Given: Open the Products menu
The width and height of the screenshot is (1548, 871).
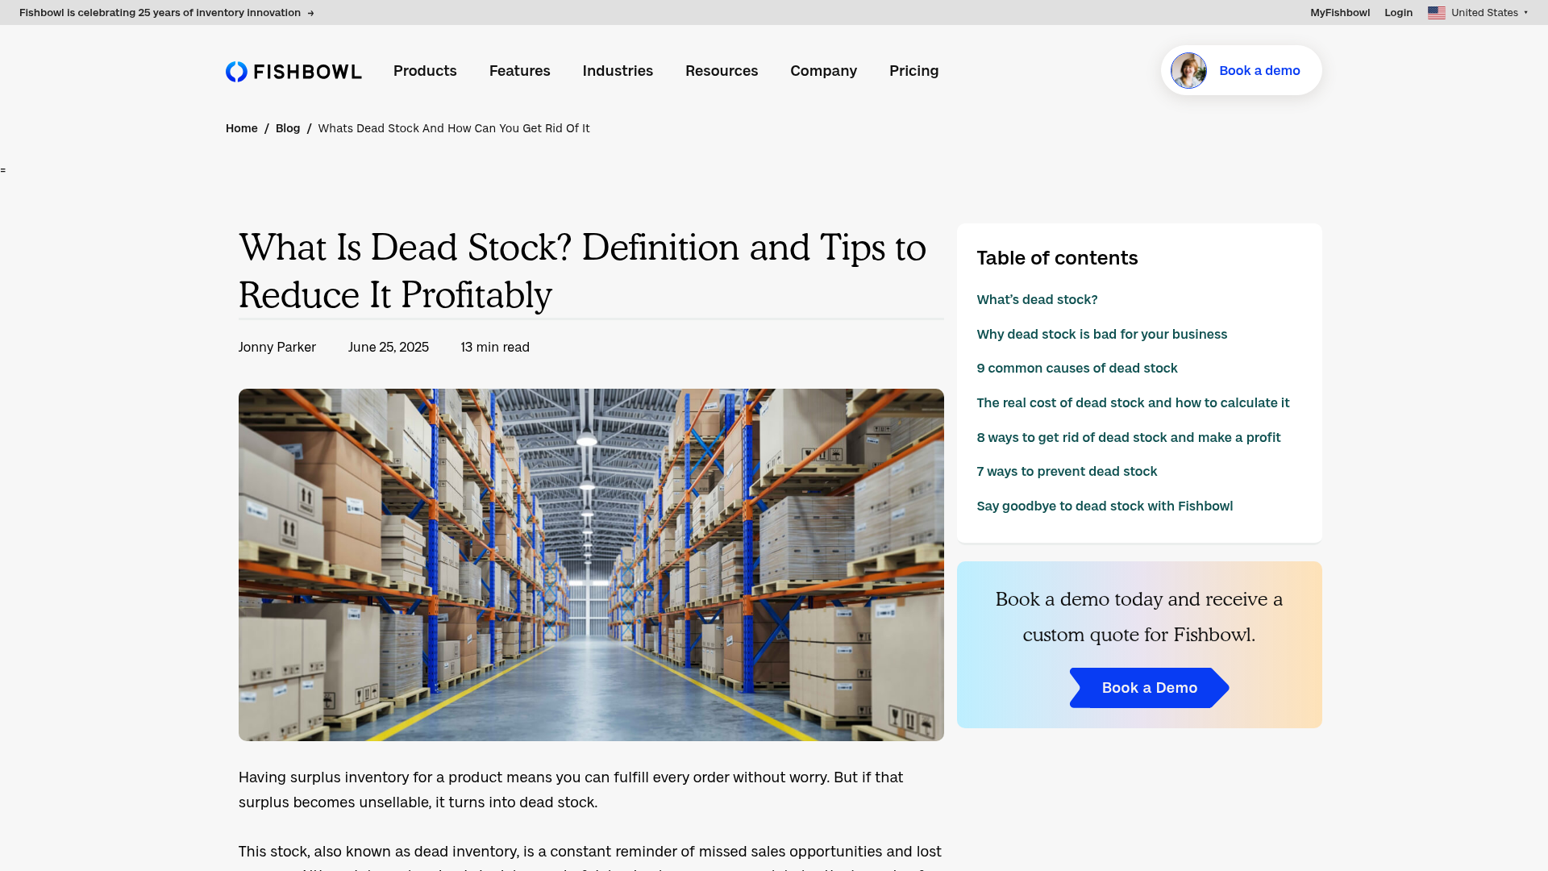Looking at the screenshot, I should (x=425, y=71).
